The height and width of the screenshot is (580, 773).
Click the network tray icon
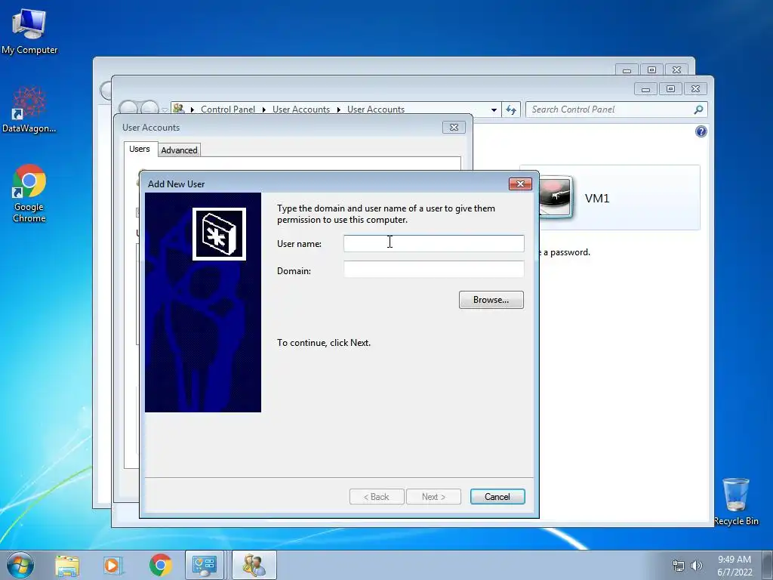tap(679, 566)
